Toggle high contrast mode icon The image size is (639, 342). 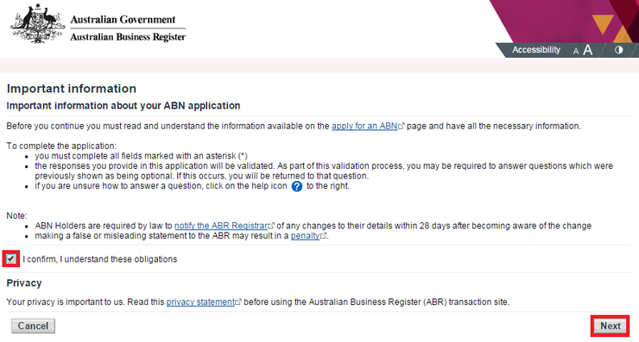(618, 50)
